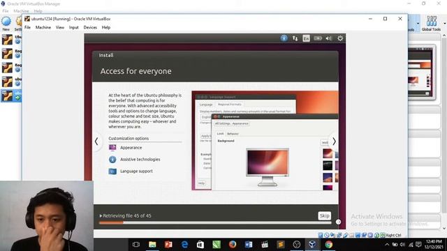The width and height of the screenshot is (447, 251).
Task: Click the hard disk activity status icon
Action: pos(321,235)
